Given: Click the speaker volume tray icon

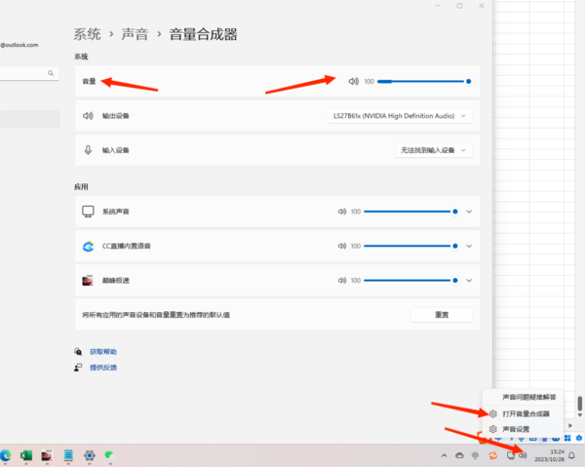Looking at the screenshot, I should (523, 455).
